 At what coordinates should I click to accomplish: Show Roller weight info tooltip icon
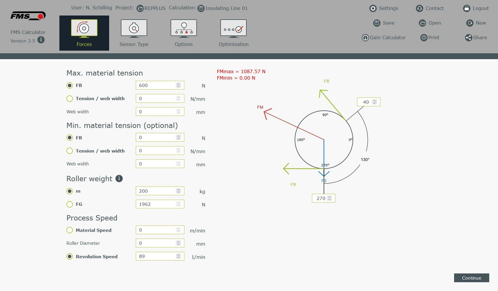pos(119,179)
